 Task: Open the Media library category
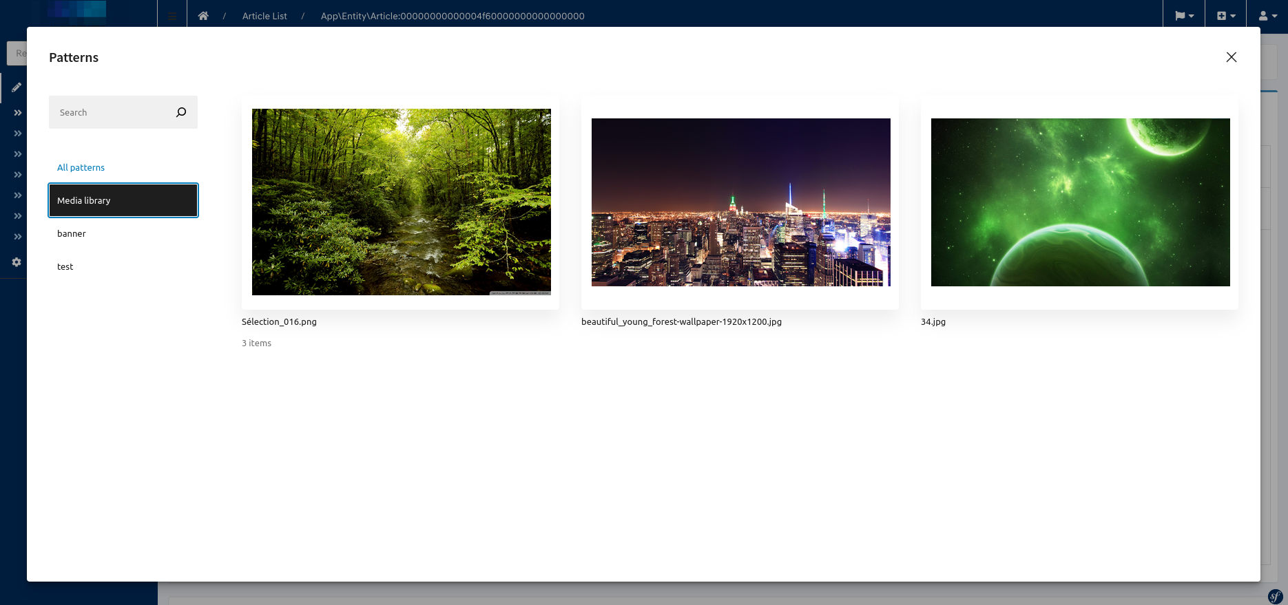pos(123,200)
